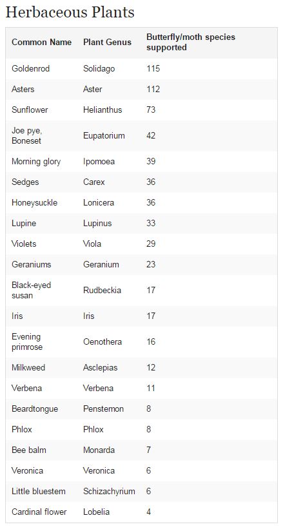Click the Lupinus genus cell
Viewport: 283px width, 529px height.
[97, 223]
